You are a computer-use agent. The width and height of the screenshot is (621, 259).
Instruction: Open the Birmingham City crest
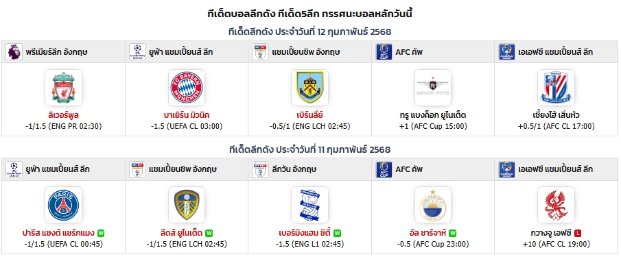click(309, 205)
